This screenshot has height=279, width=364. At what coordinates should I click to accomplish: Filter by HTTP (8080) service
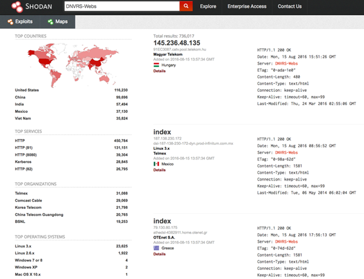point(26,155)
